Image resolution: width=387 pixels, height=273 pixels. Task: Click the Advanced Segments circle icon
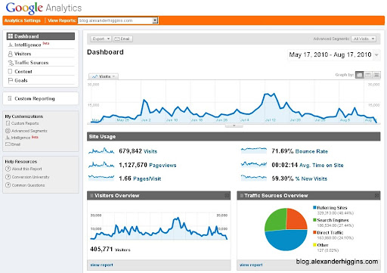(x=8, y=131)
